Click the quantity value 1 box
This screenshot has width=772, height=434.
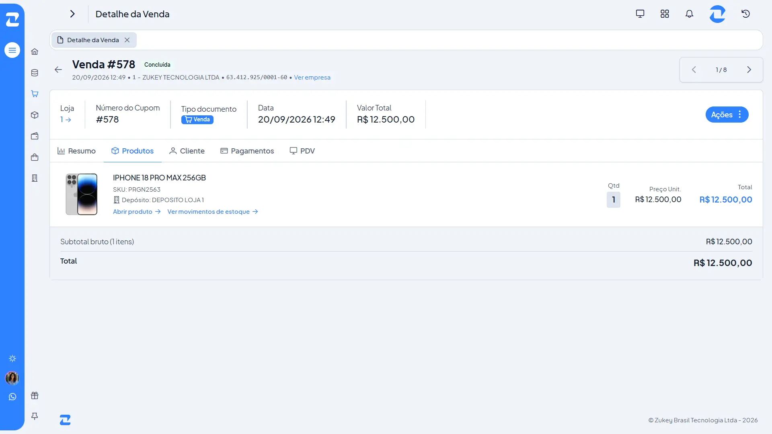click(614, 200)
